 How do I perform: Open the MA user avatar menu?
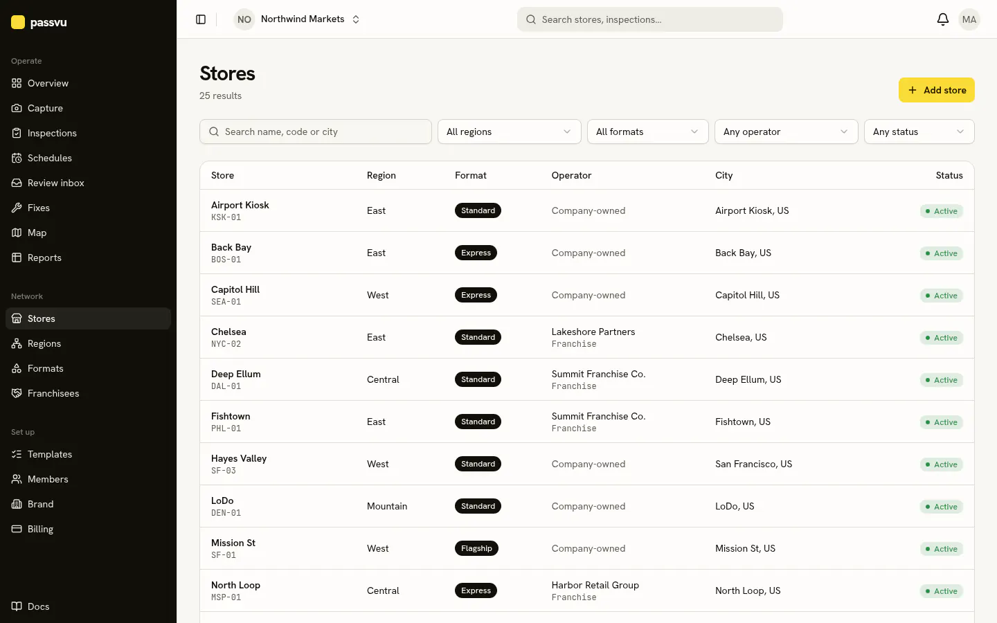(969, 19)
